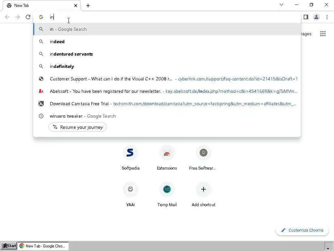Click the Camtasia favicon
This screenshot has width=334, height=251.
pos(41,104)
